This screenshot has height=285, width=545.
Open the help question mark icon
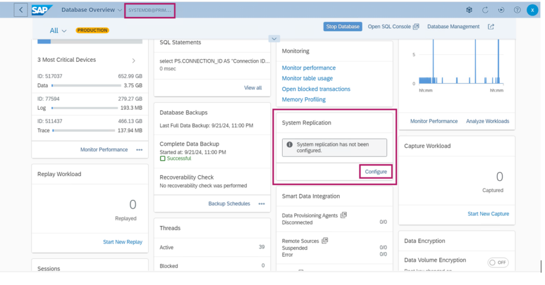click(x=517, y=10)
